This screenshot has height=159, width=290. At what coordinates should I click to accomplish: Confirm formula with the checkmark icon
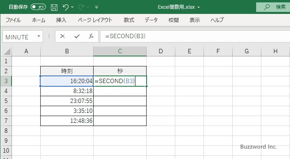coord(77,36)
